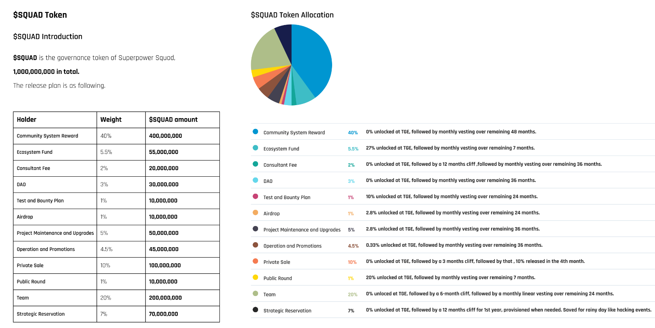Click the yellow Public Round legend dot

point(255,277)
